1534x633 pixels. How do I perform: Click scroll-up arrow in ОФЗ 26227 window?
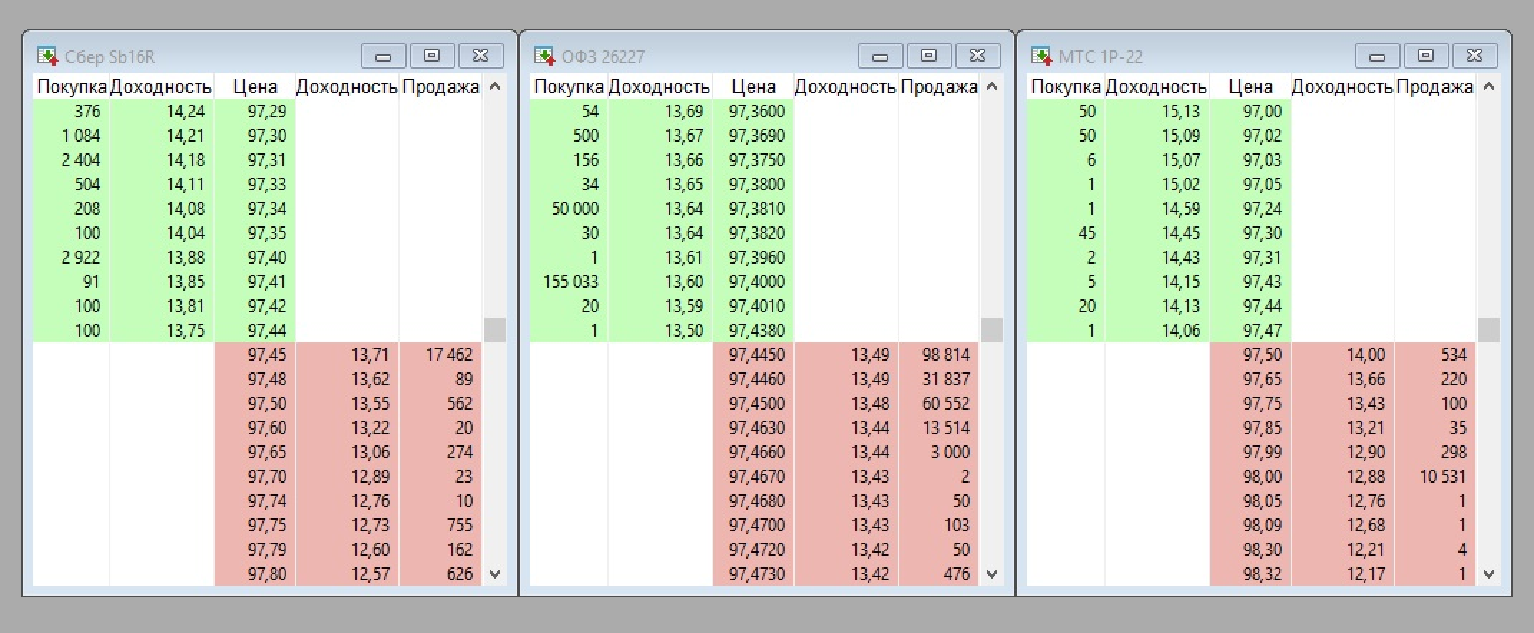[992, 87]
